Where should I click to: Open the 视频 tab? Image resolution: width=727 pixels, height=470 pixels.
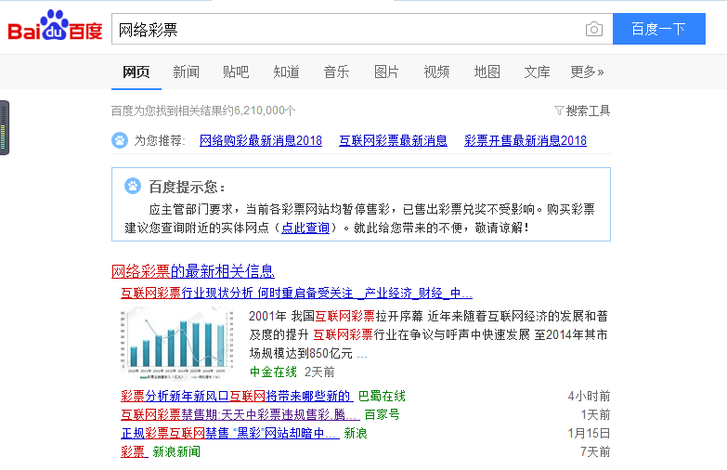pos(436,72)
